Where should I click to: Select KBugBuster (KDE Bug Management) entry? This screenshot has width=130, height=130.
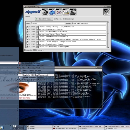click(36, 75)
